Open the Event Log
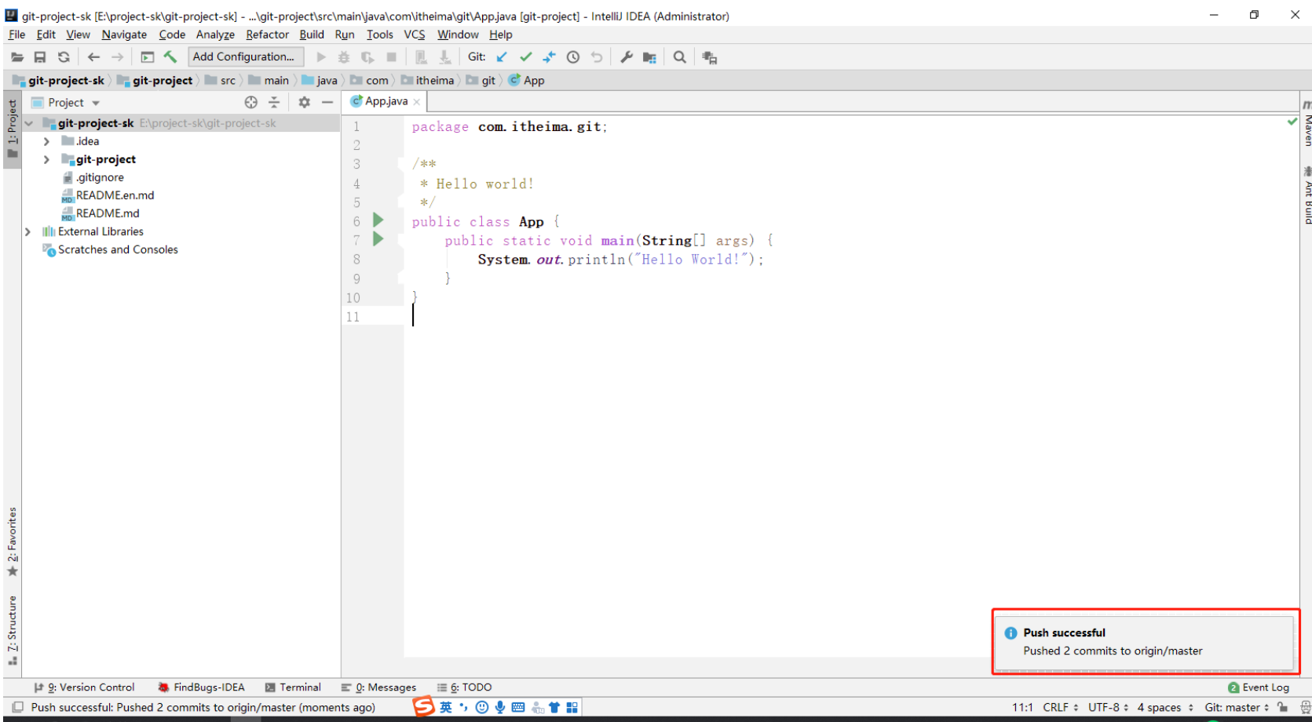The width and height of the screenshot is (1312, 722). (x=1259, y=687)
